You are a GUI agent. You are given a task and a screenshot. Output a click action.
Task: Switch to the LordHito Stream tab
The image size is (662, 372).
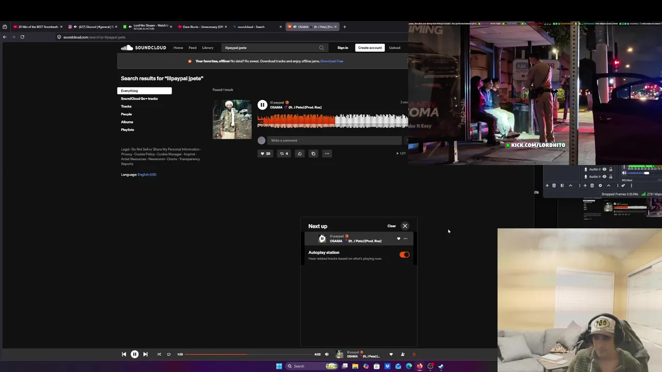click(147, 27)
